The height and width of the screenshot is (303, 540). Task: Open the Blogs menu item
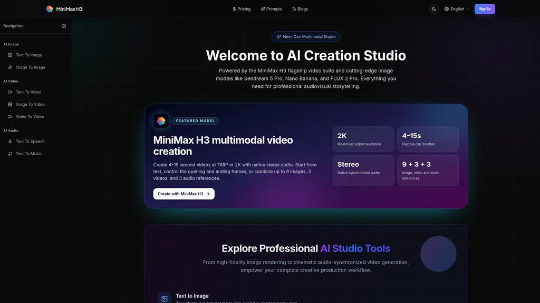coord(300,9)
